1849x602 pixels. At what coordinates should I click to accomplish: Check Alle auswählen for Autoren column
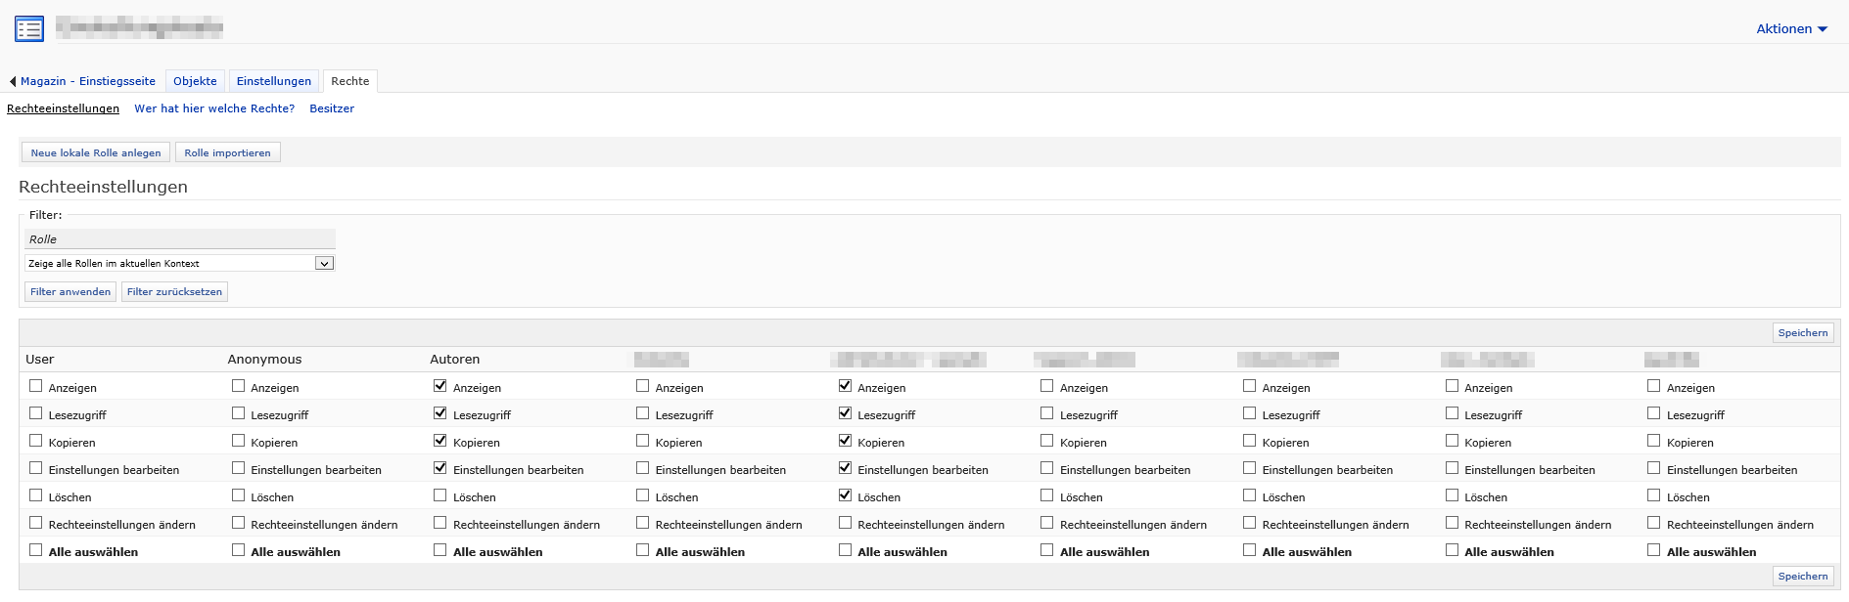[440, 551]
